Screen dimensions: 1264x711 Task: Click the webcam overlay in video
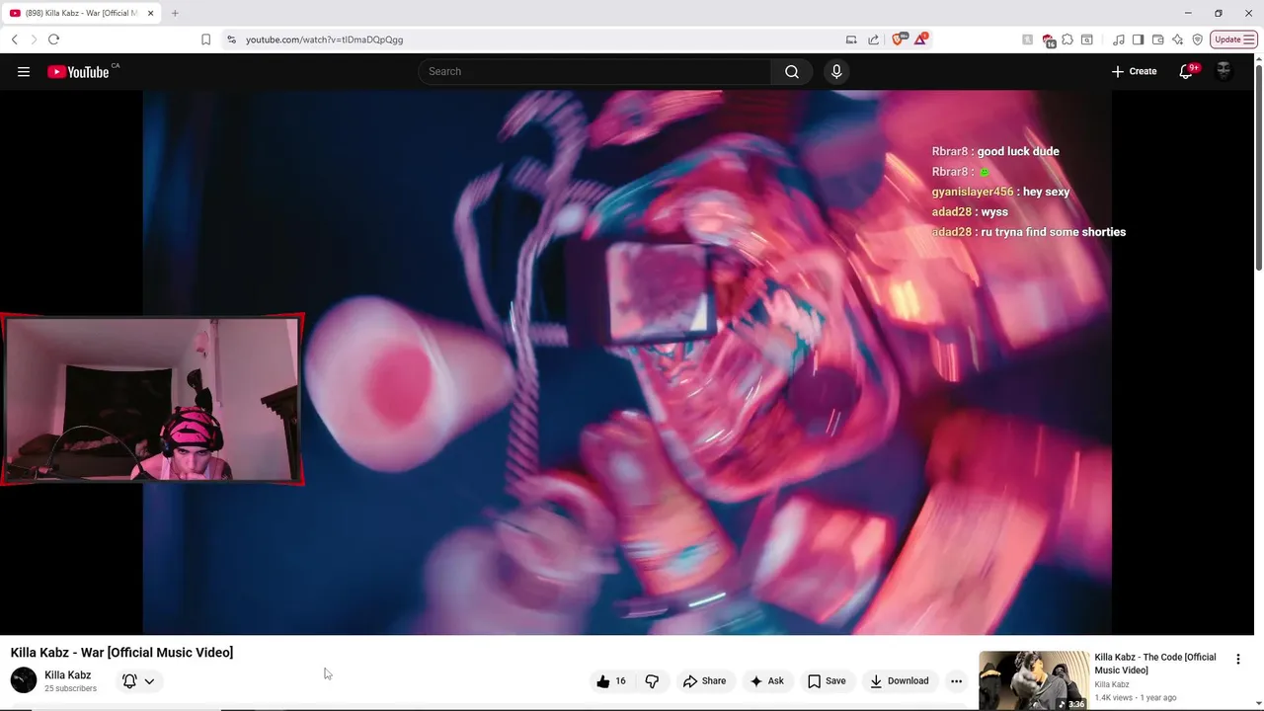(x=152, y=399)
